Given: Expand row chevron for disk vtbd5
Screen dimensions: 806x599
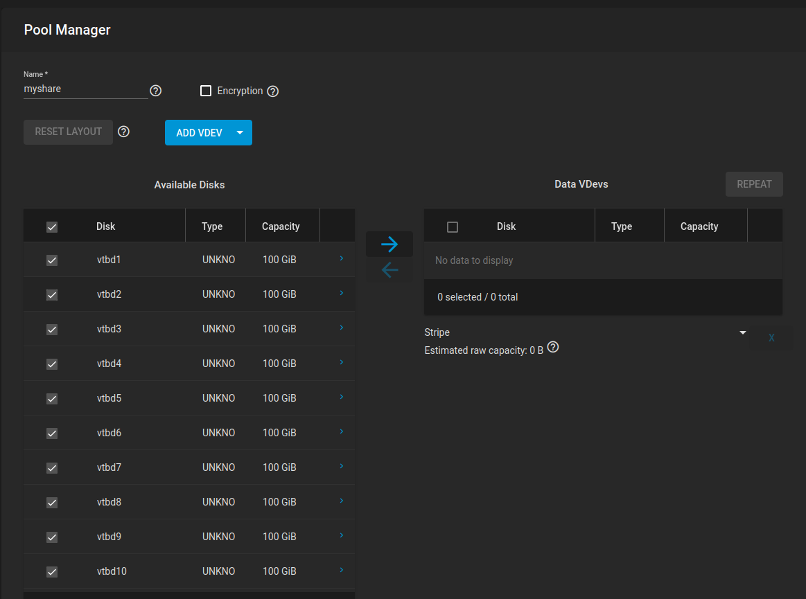Looking at the screenshot, I should 342,397.
